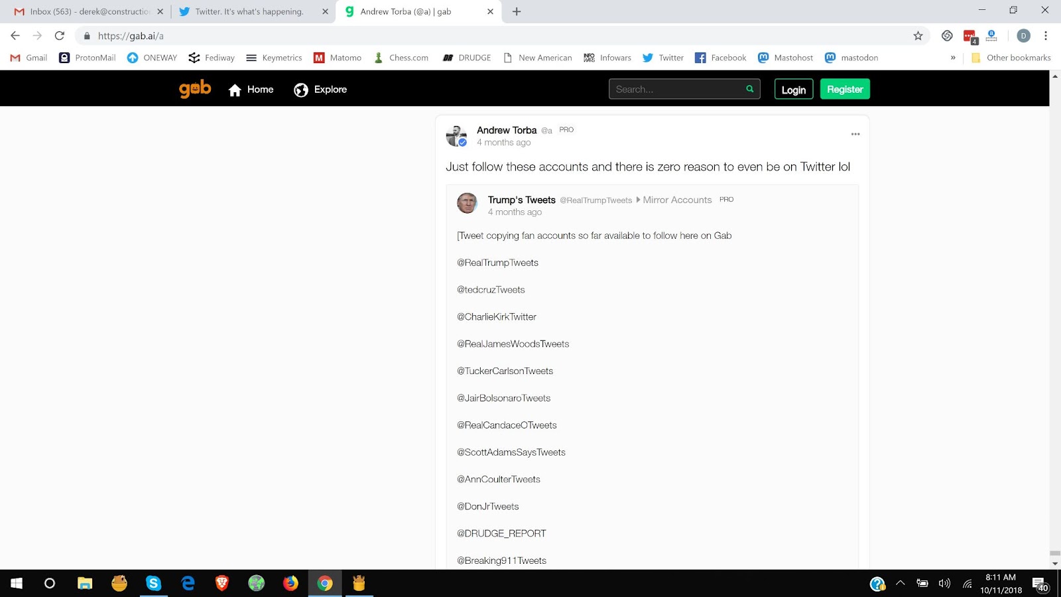The height and width of the screenshot is (597, 1061).
Task: Open the Infowars bookmark
Action: [607, 58]
